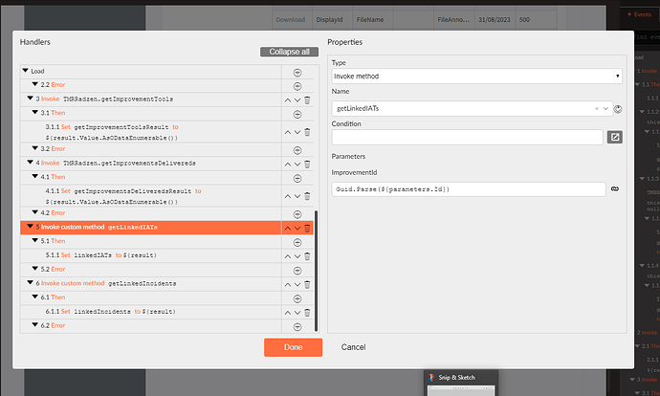The image size is (660, 396).
Task: Click the refresh icon next to Name field
Action: [x=618, y=109]
